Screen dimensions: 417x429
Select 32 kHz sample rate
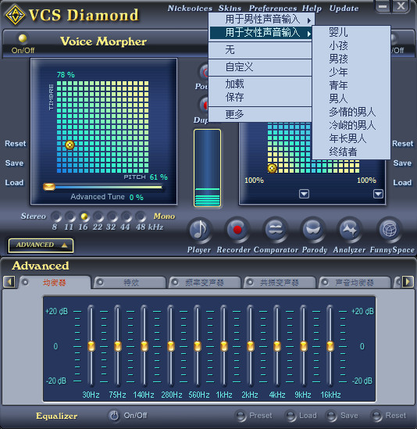pyautogui.click(x=112, y=216)
